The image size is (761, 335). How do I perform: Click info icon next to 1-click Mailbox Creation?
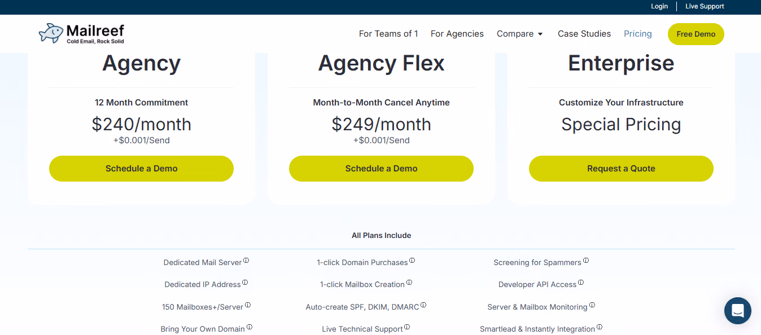pyautogui.click(x=409, y=283)
